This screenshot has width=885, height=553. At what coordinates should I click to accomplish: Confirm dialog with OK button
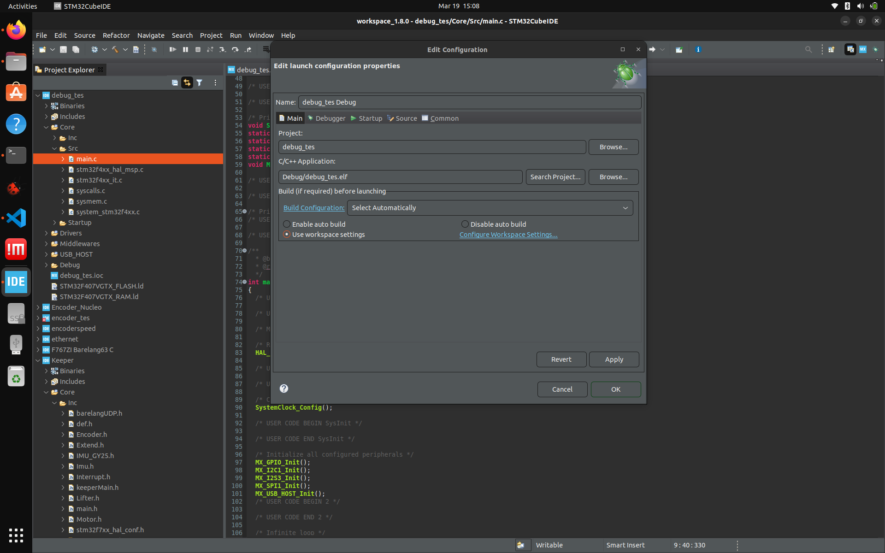(616, 389)
